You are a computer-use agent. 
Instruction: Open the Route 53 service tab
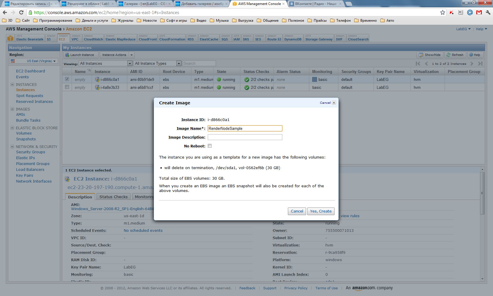tap(274, 39)
